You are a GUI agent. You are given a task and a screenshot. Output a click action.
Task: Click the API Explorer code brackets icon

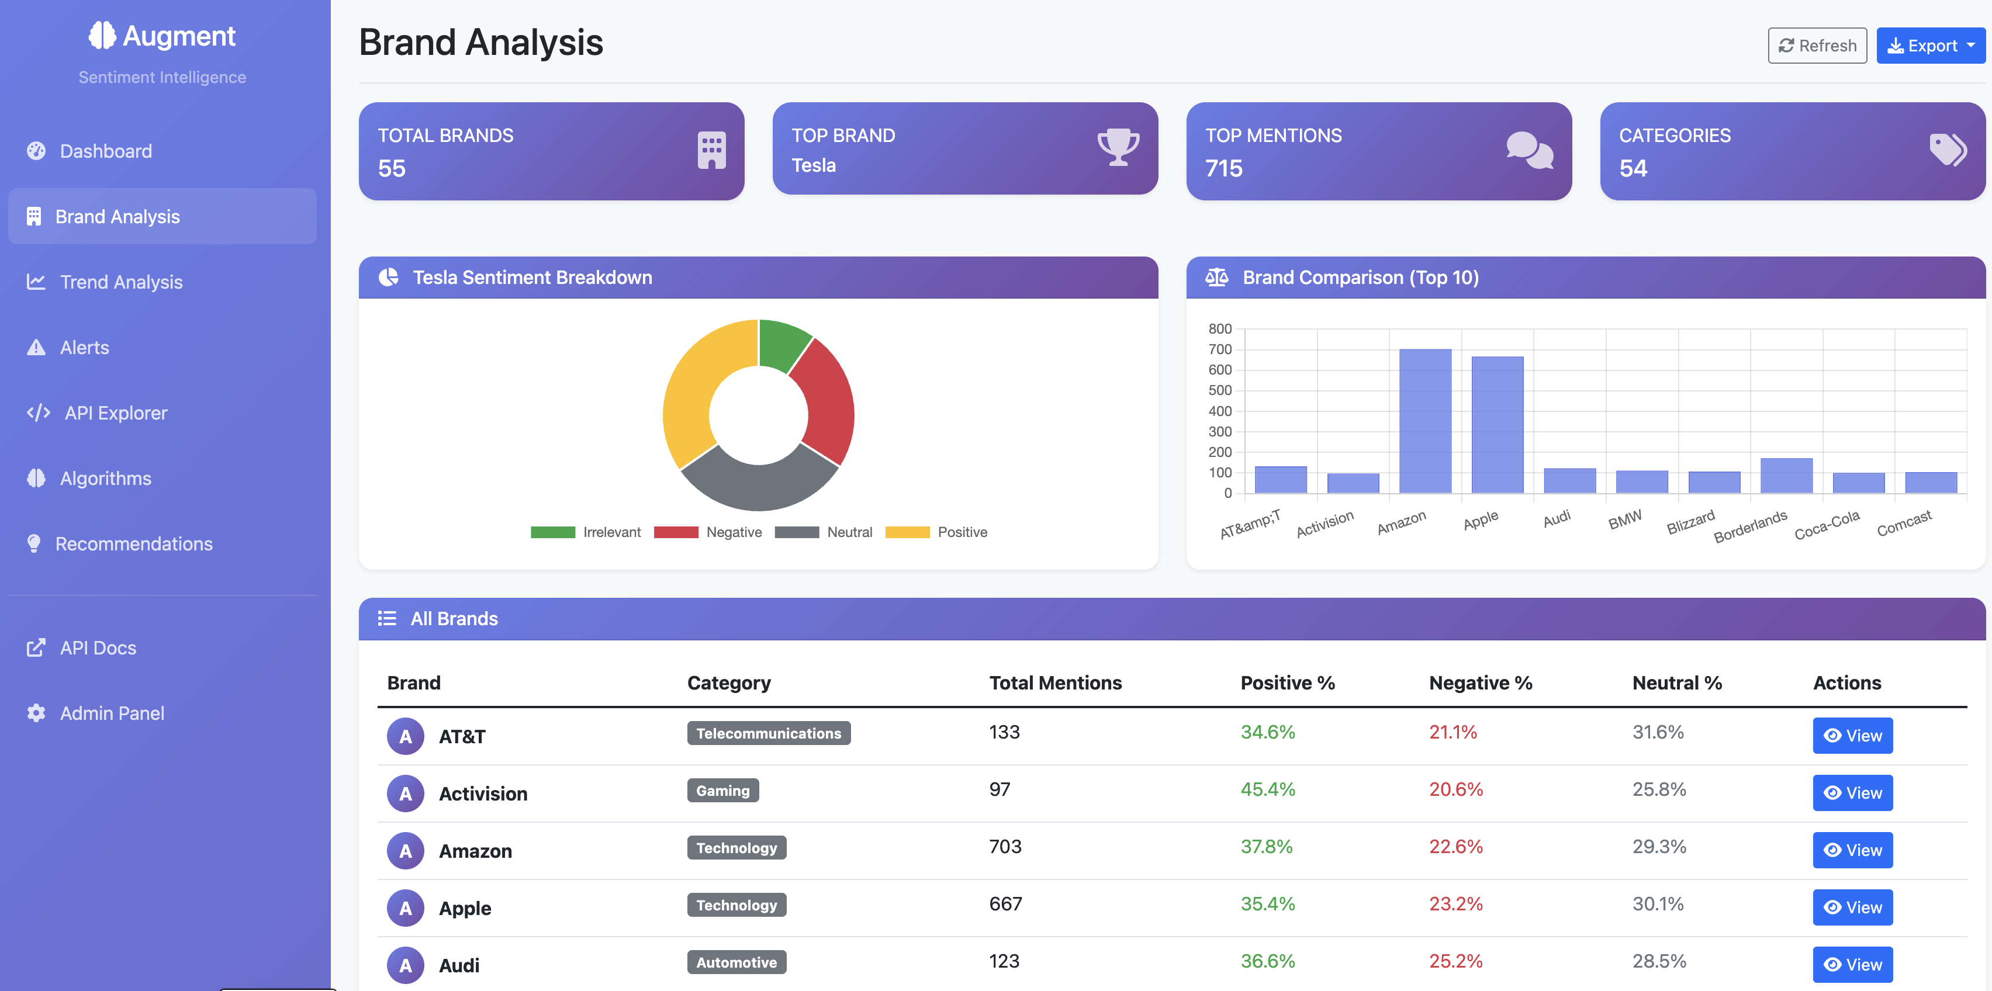(x=39, y=413)
